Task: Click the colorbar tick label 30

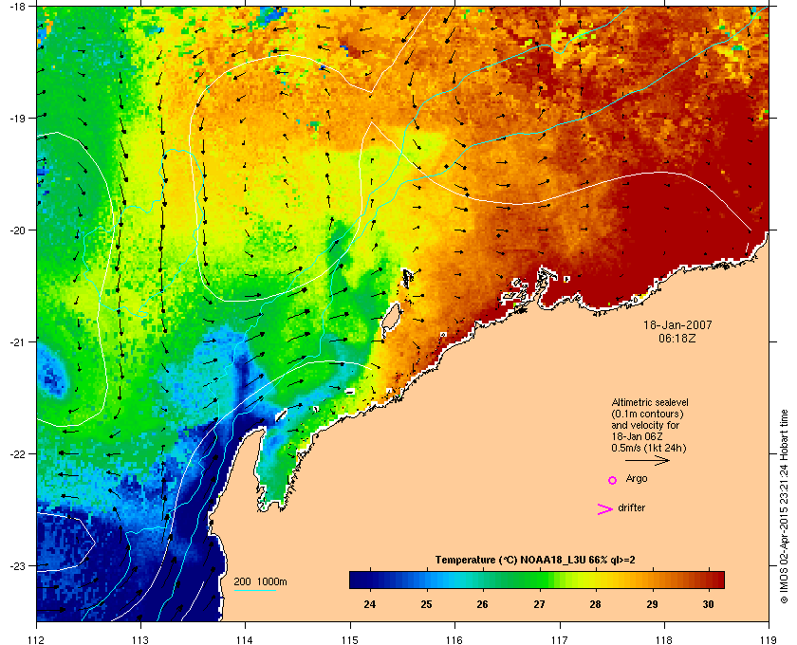Action: (x=708, y=604)
